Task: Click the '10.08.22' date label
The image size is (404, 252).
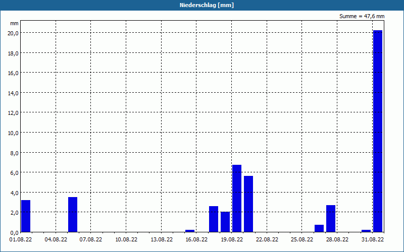Action: coord(126,240)
